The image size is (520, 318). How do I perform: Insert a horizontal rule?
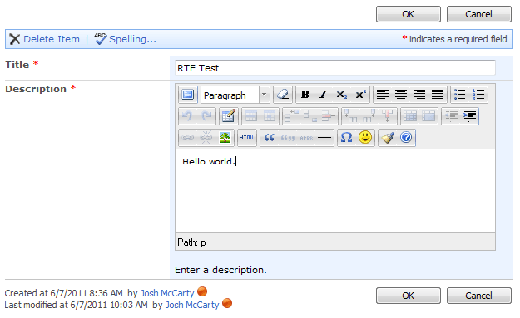pos(324,137)
